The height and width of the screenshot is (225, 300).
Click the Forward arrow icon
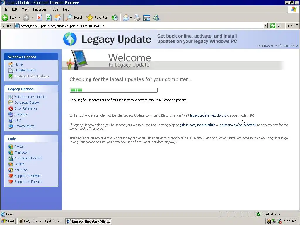(x=26, y=18)
